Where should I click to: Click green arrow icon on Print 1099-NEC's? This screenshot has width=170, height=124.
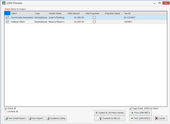point(132,113)
